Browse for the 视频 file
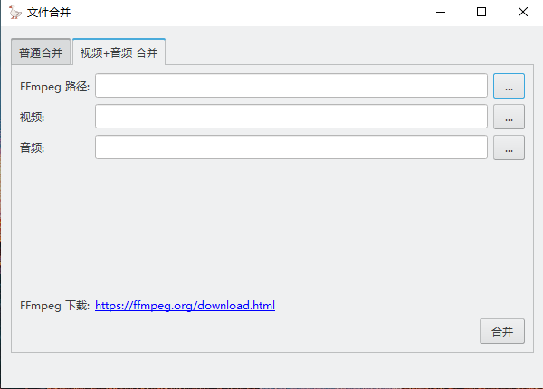Viewport: 543px width, 389px height. point(509,117)
